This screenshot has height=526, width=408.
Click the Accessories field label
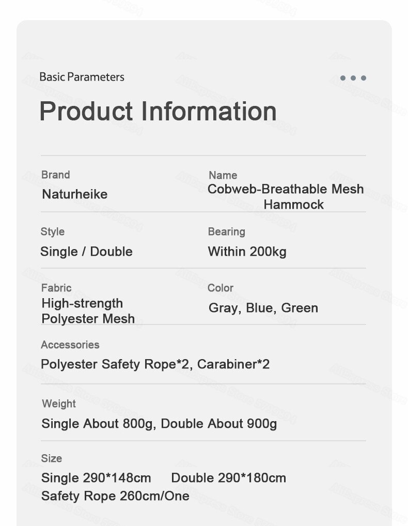(70, 345)
